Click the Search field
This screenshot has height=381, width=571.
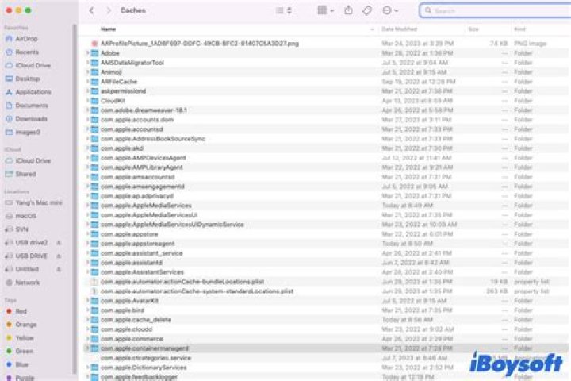tap(492, 11)
